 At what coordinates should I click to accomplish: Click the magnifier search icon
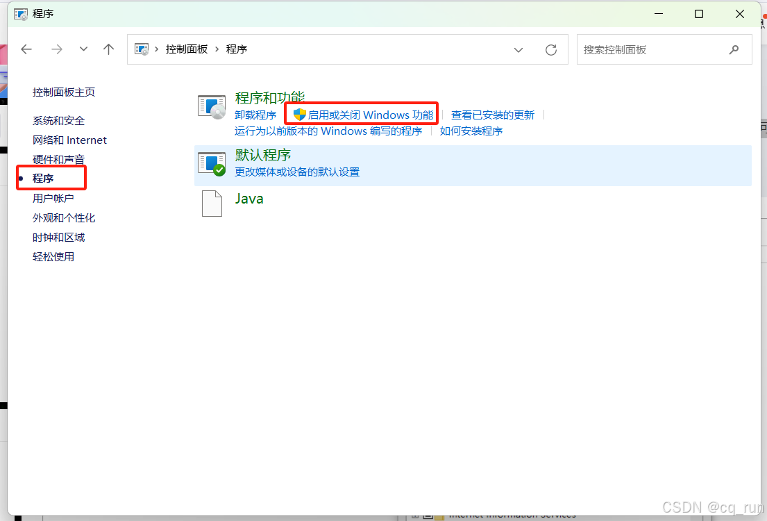pyautogui.click(x=734, y=49)
